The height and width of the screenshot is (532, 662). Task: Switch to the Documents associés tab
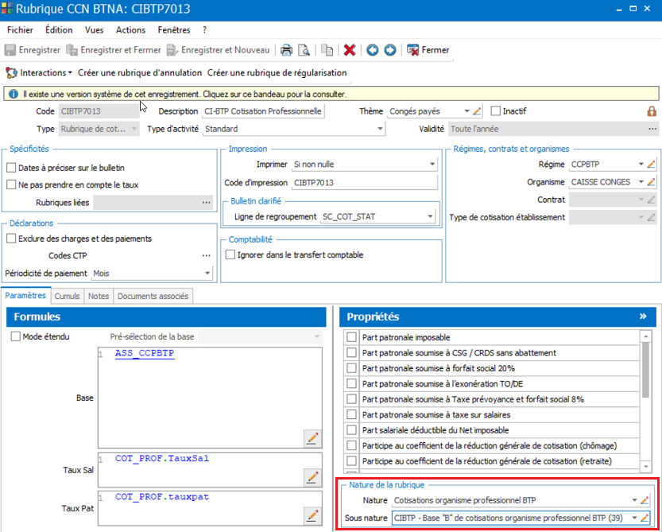(153, 296)
